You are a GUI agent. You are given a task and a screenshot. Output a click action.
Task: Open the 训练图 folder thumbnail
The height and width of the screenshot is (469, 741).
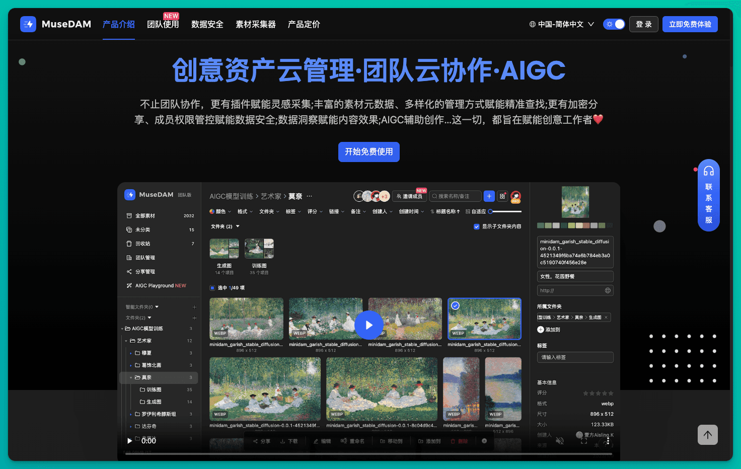[259, 249]
